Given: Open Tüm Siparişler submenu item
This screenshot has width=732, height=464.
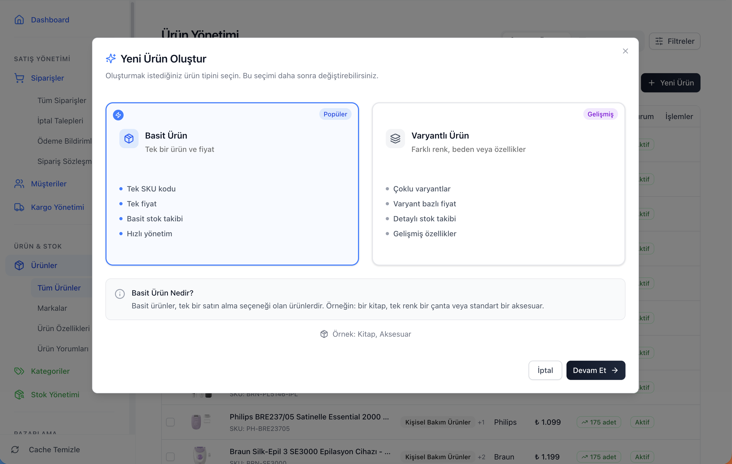Looking at the screenshot, I should (x=62, y=100).
